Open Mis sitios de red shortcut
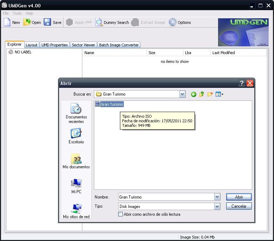 point(76,211)
